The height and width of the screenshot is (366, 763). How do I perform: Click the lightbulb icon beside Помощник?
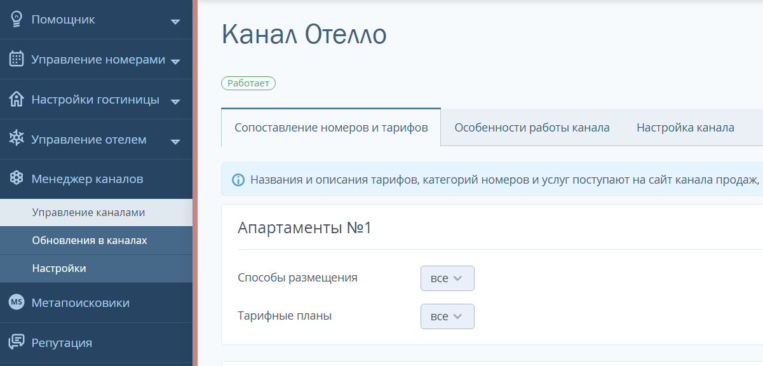17,19
